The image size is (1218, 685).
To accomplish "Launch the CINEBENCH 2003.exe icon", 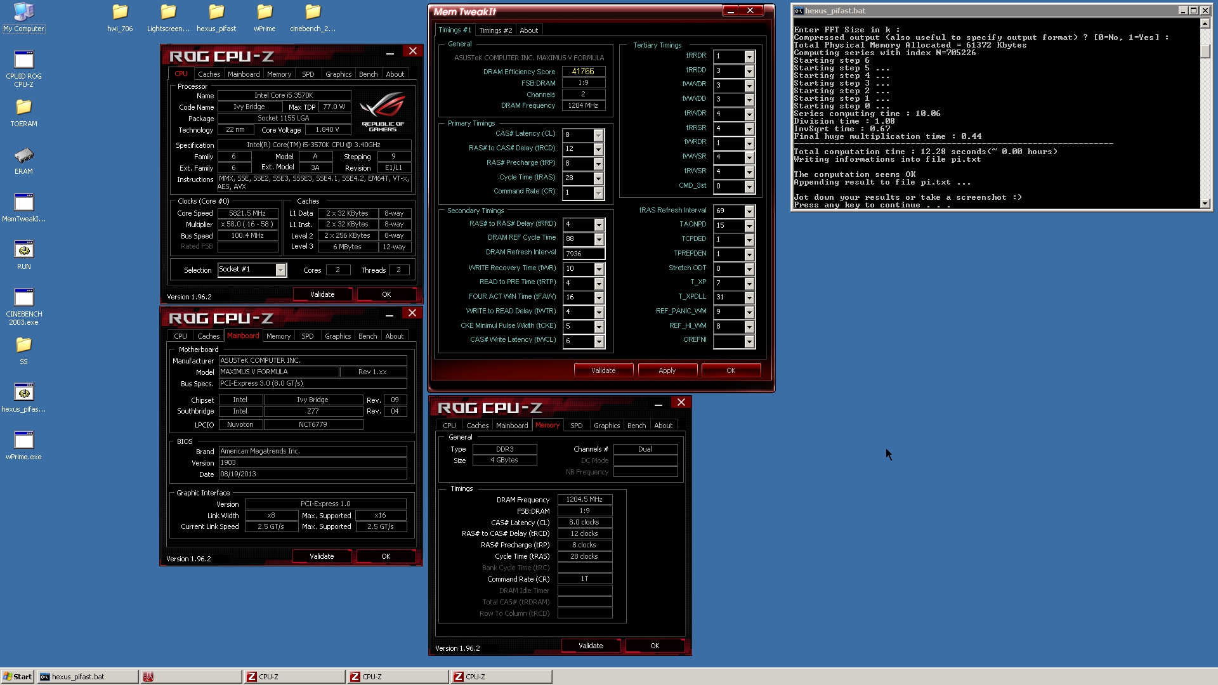I will pyautogui.click(x=23, y=307).
